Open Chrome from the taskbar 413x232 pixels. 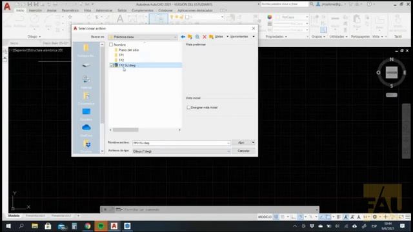(x=88, y=226)
